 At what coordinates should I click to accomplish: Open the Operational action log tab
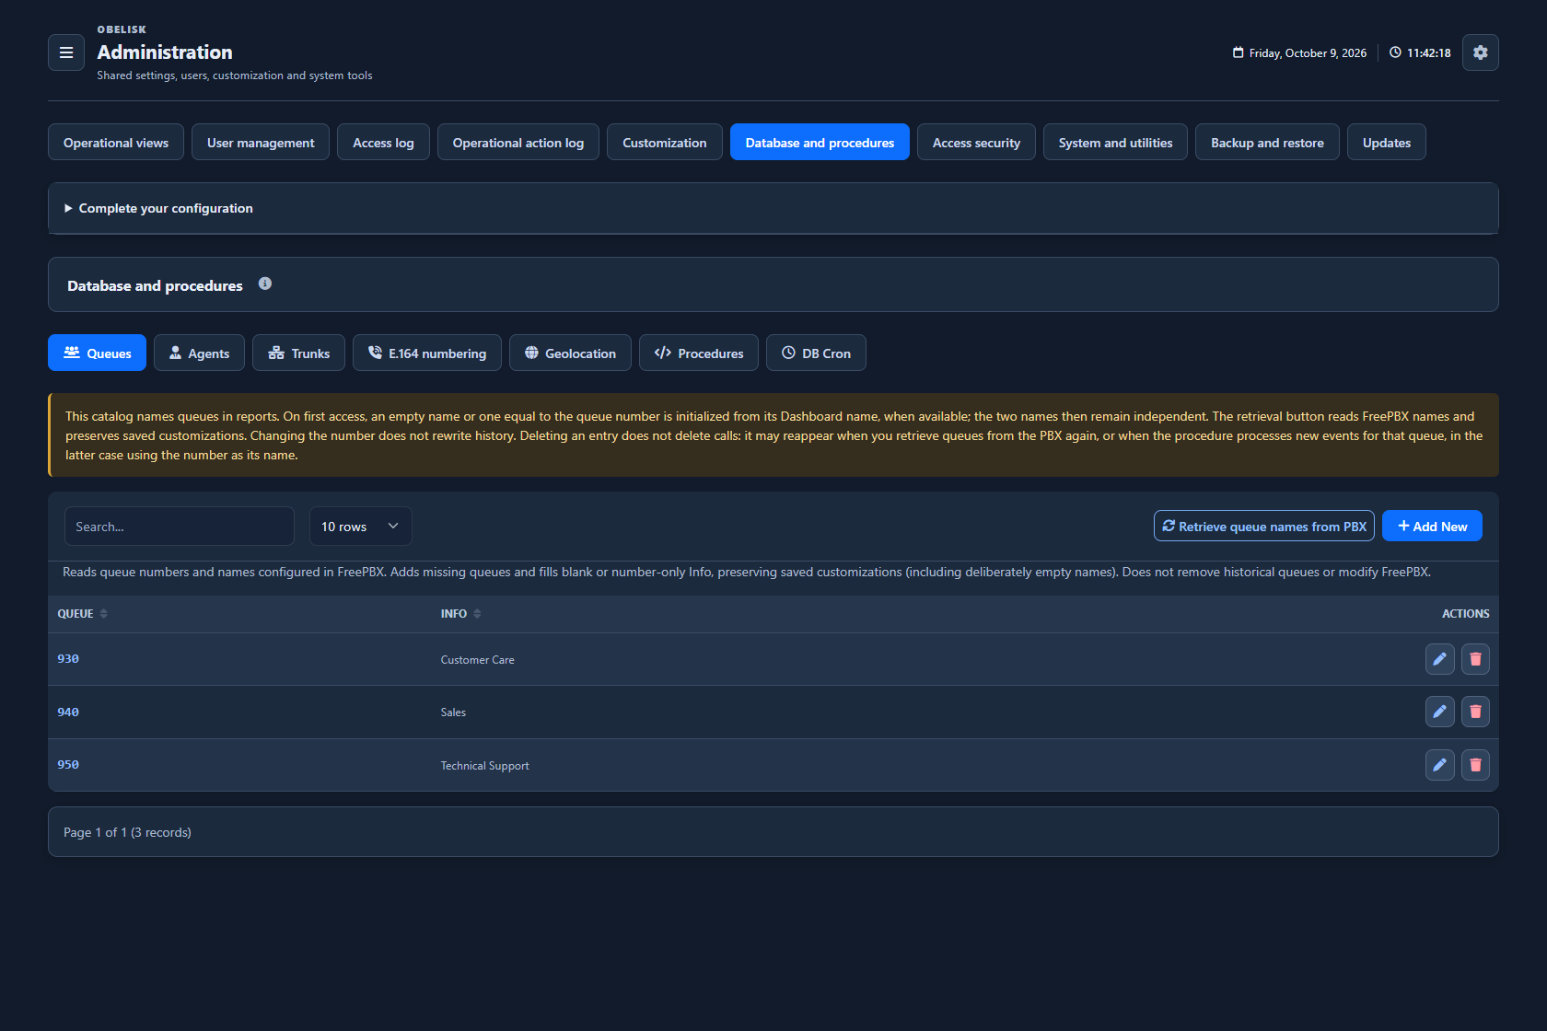518,142
